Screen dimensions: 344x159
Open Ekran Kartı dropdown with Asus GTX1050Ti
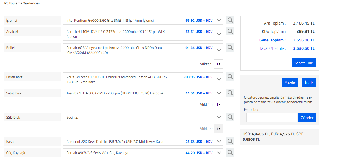pos(143,79)
